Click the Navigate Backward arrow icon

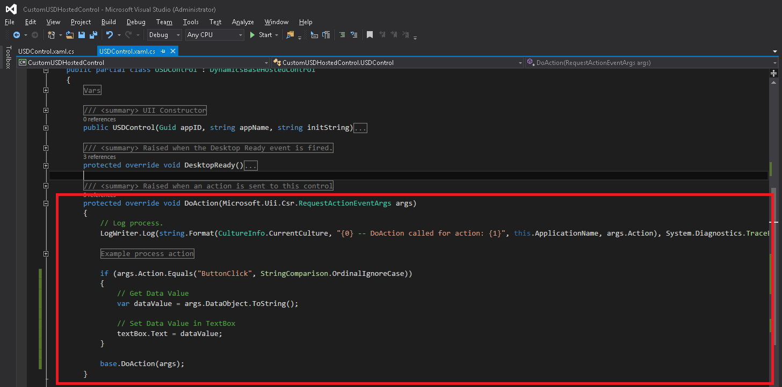coord(17,35)
